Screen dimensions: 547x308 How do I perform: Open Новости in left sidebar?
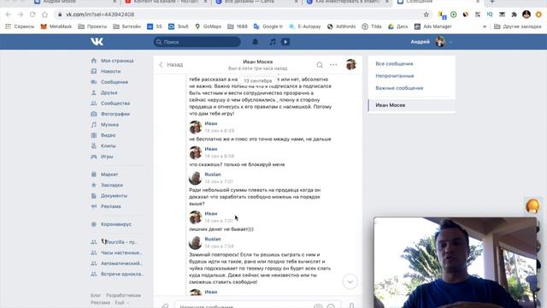tap(110, 71)
